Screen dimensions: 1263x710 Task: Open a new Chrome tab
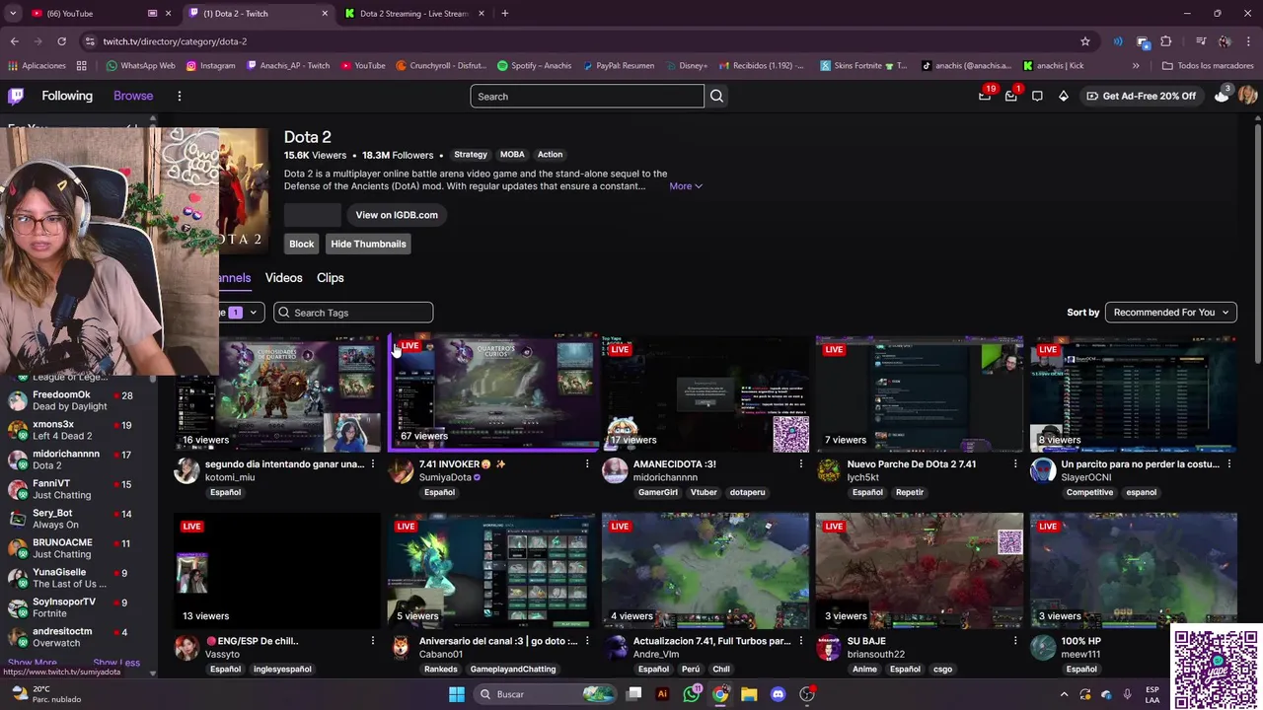coord(504,13)
